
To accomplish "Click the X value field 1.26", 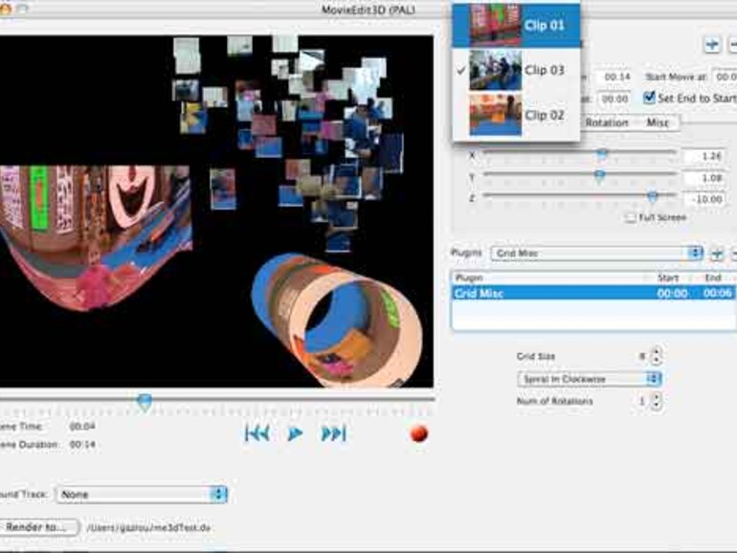I will (705, 156).
